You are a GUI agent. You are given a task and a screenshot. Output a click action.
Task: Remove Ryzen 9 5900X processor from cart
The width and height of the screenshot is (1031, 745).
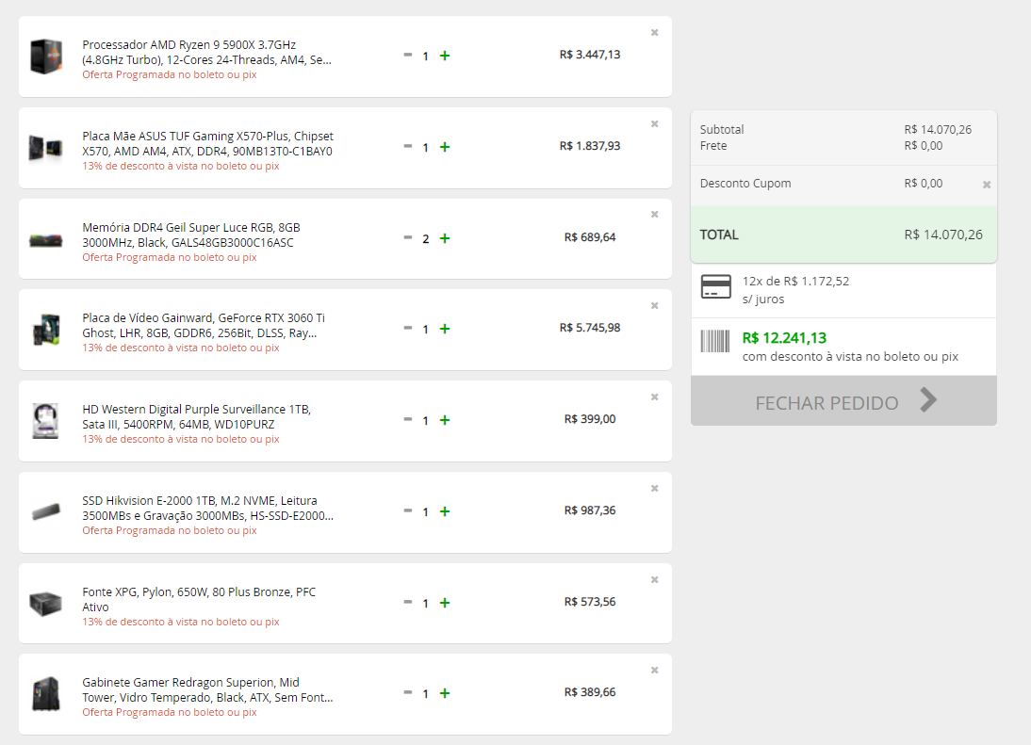point(654,32)
